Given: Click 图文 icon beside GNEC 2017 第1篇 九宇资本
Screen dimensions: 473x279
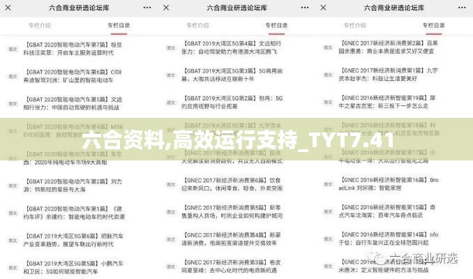Looking at the screenshot, I should (328, 75).
